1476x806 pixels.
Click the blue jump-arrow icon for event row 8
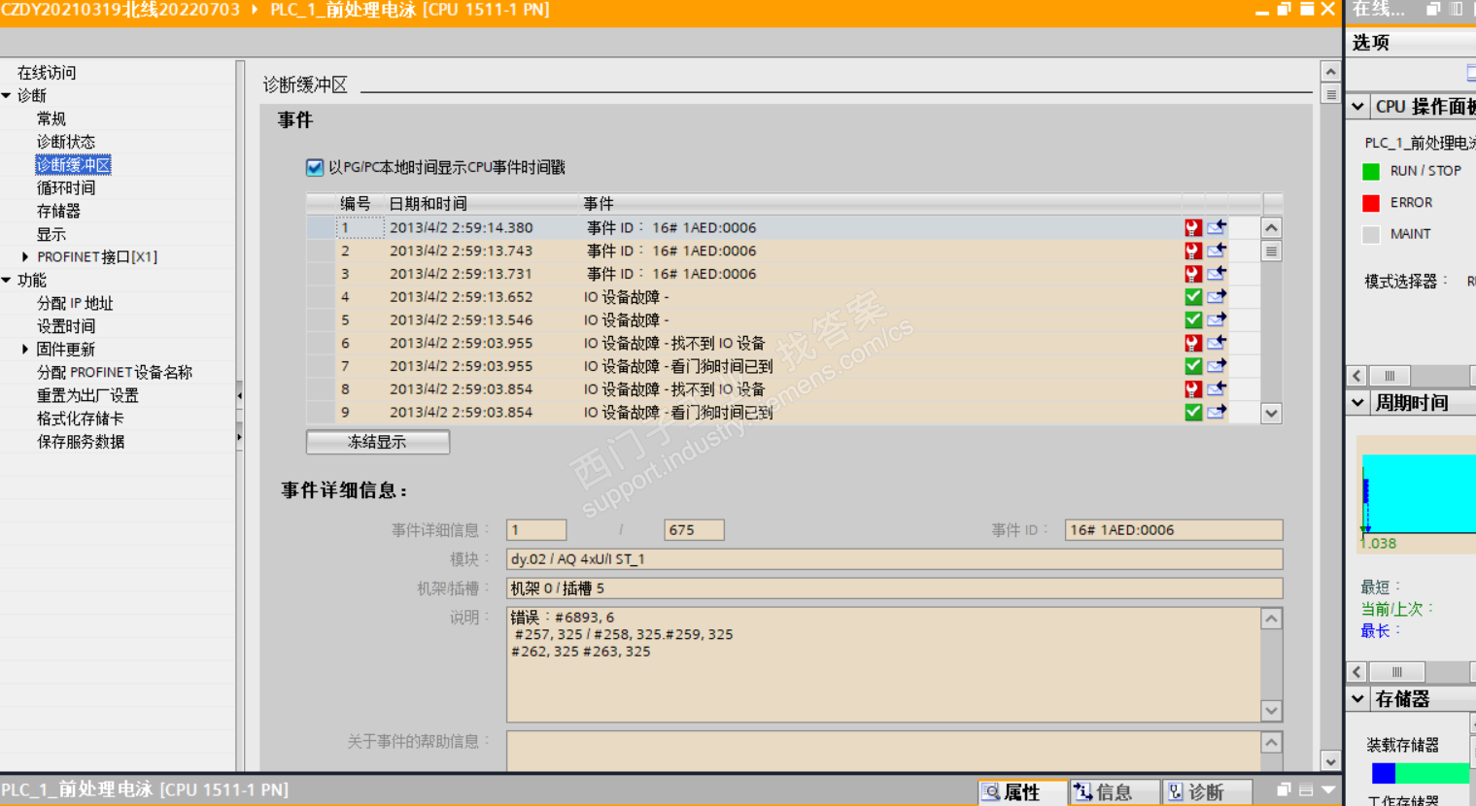1217,388
